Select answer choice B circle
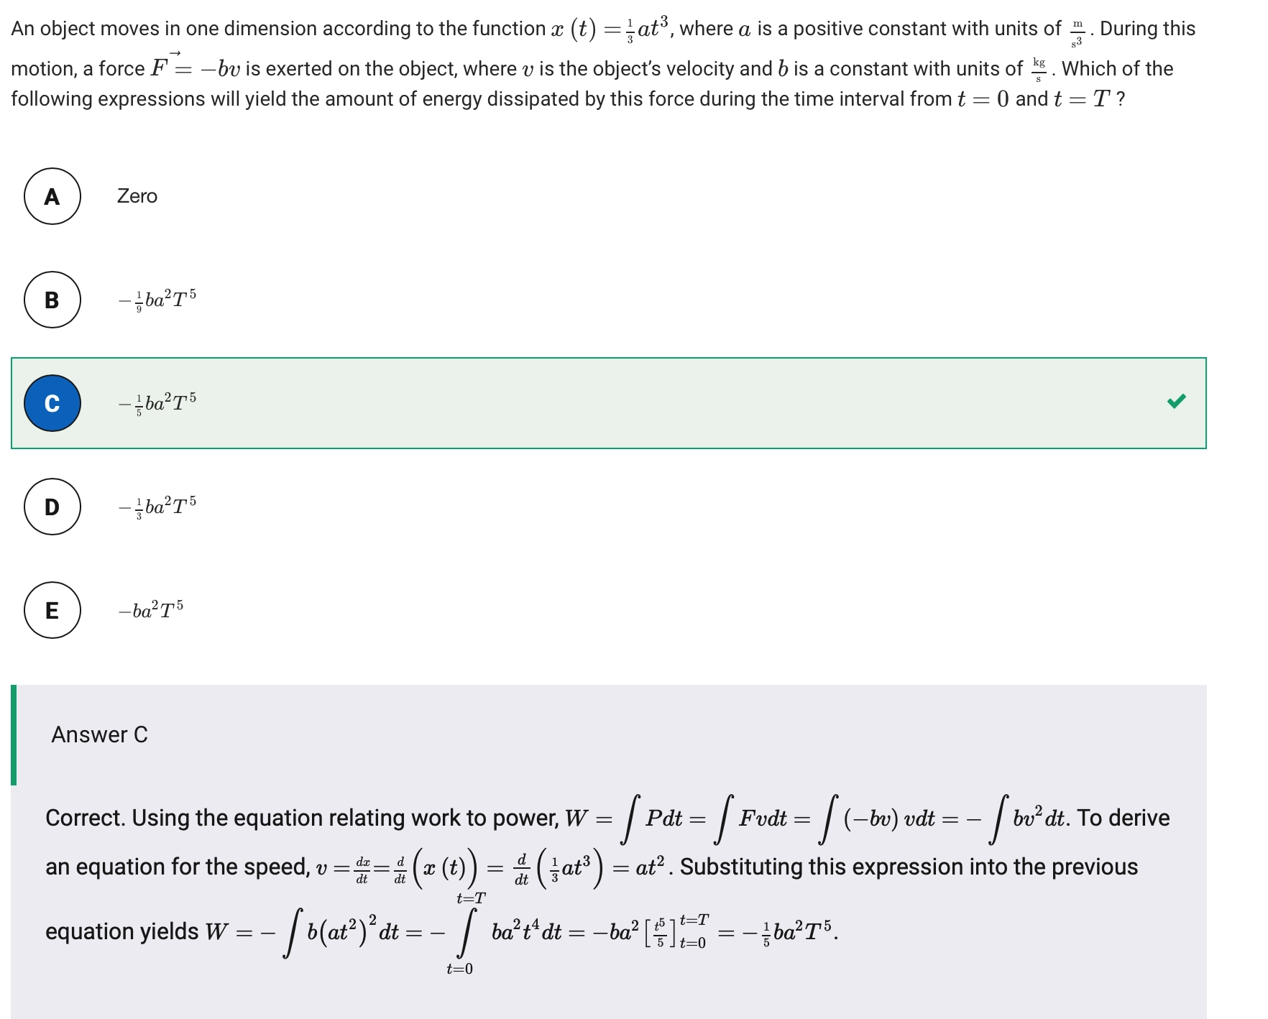Screen dimensions: 1268x1019 coord(52,300)
